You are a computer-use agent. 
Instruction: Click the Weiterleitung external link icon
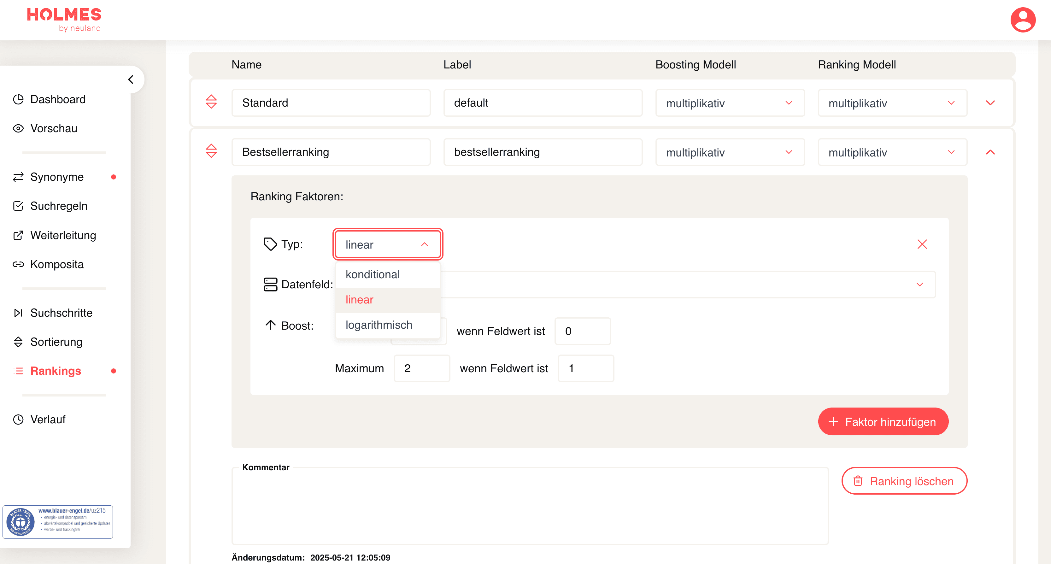tap(18, 235)
